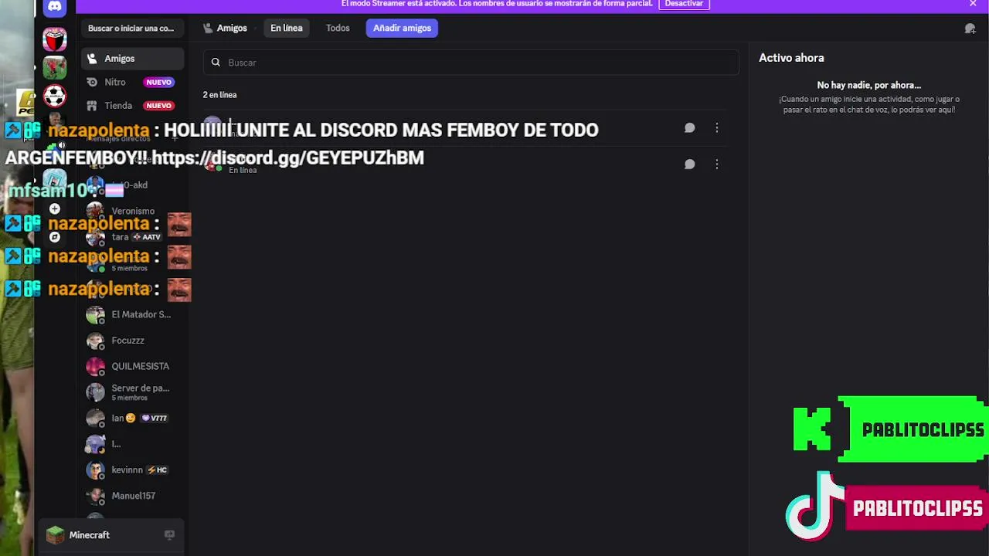Open the discord.gg invite link in chat overlay

287,158
